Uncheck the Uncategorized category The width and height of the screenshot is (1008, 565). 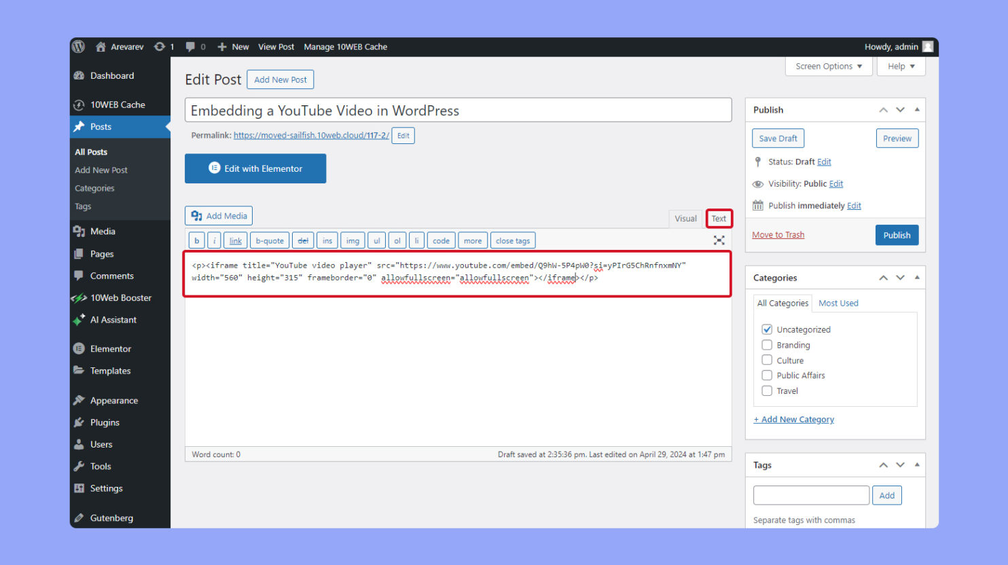(767, 329)
